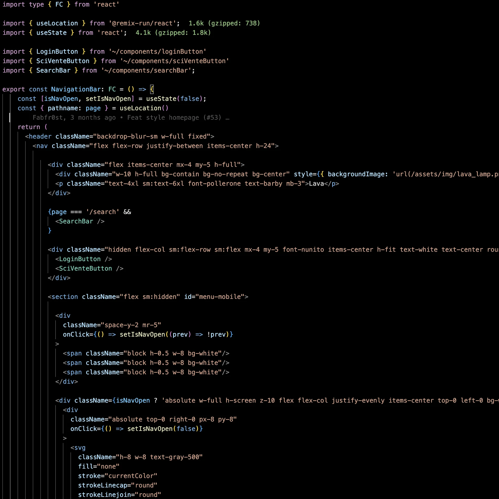Image resolution: width=499 pixels, height=499 pixels.
Task: Click the 'useLocation()' call
Action: coord(144,108)
